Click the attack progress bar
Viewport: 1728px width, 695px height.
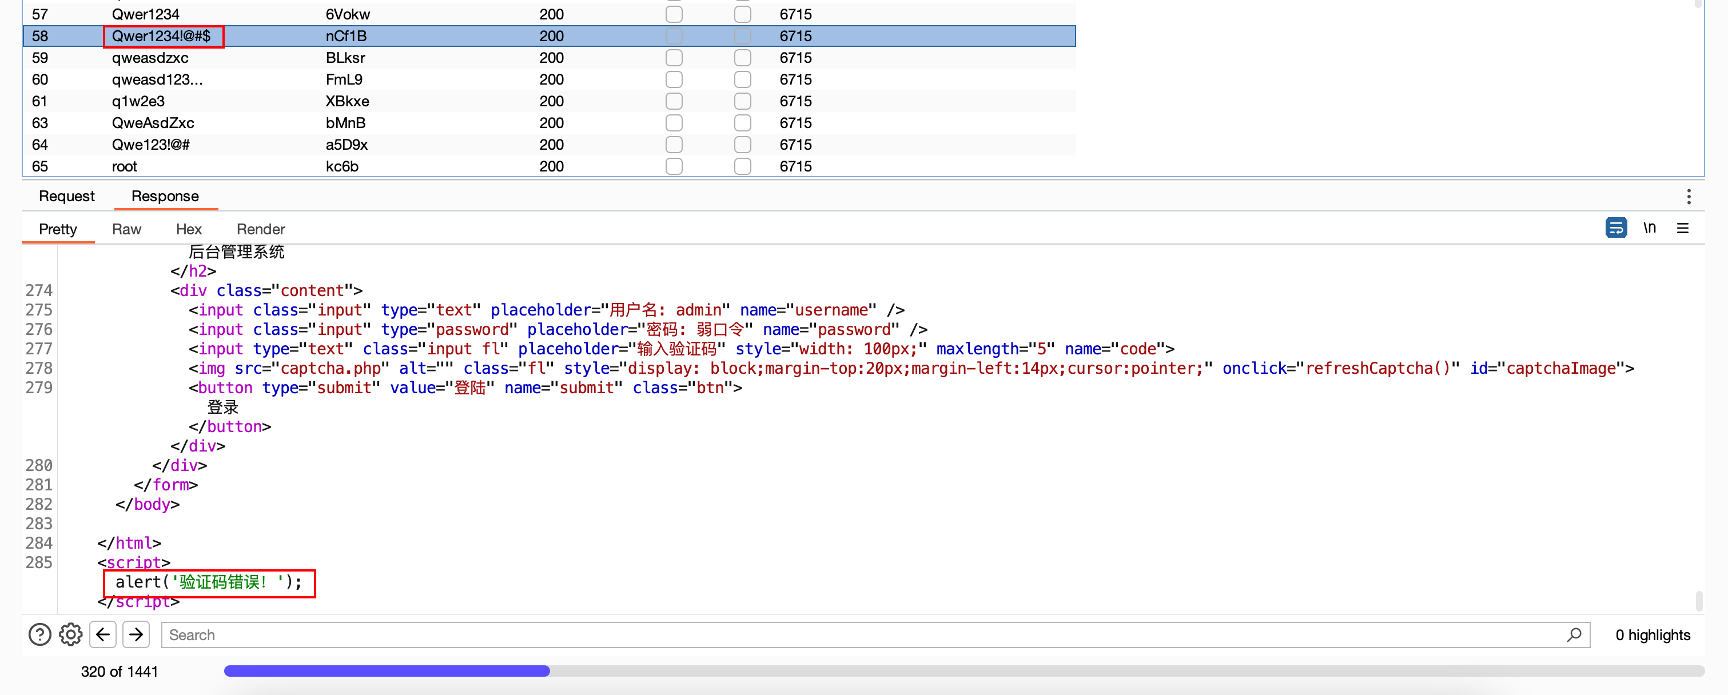pyautogui.click(x=964, y=671)
